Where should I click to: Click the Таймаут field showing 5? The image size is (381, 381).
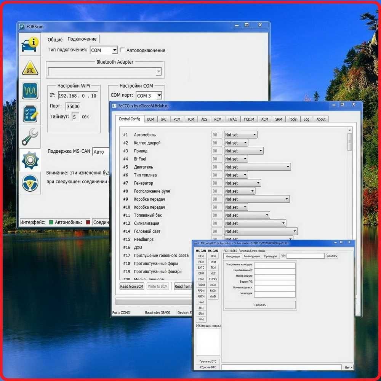pyautogui.click(x=75, y=117)
